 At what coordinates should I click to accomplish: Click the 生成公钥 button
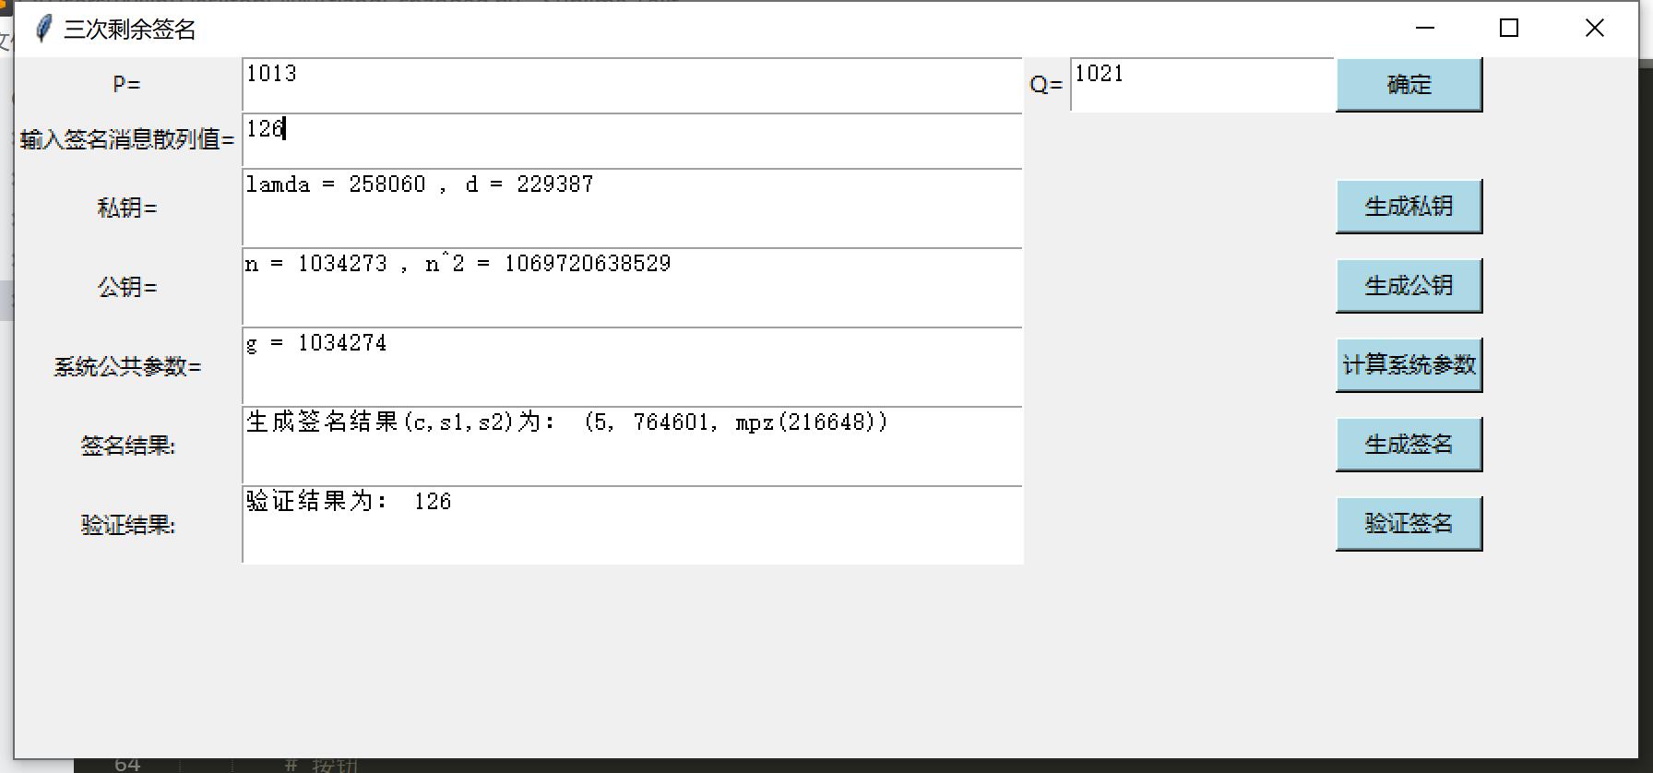(x=1409, y=286)
